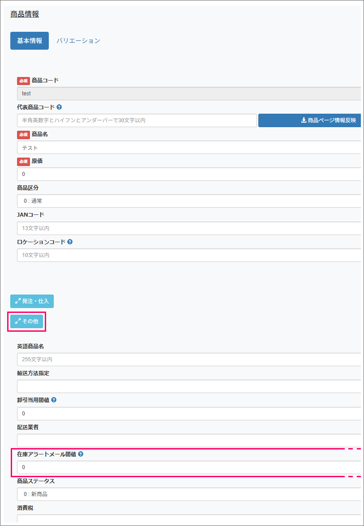
Task: Focus the 在庫アラートメール閾値 field
Action: point(188,467)
